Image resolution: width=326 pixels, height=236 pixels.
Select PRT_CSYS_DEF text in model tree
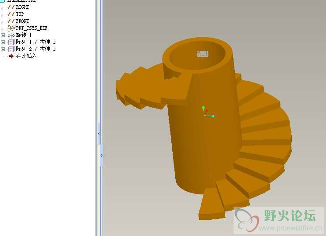(x=32, y=28)
